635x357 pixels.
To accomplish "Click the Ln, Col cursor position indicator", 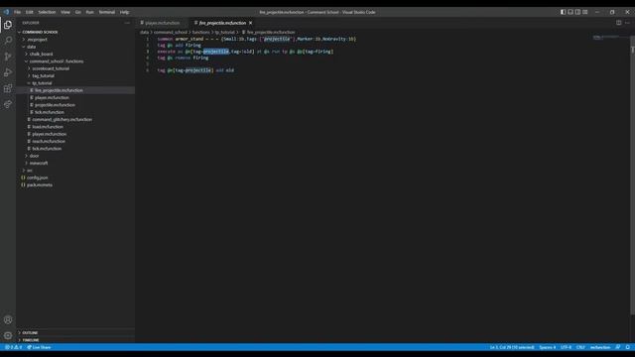I will point(512,347).
